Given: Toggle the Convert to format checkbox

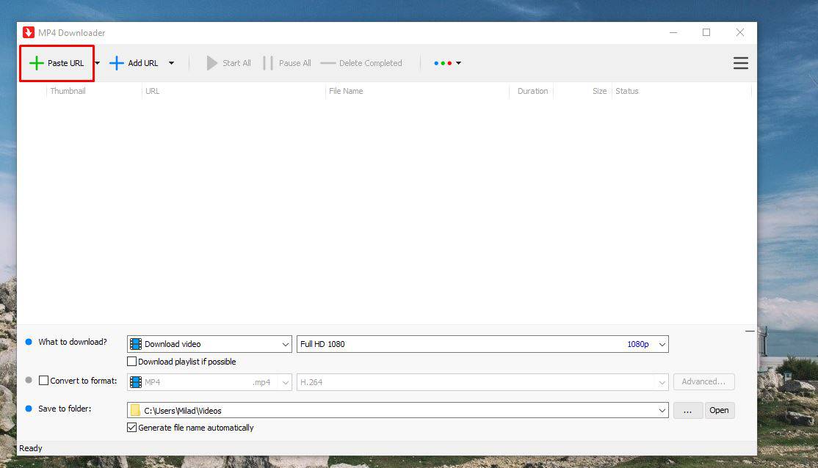Looking at the screenshot, I should click(x=44, y=381).
